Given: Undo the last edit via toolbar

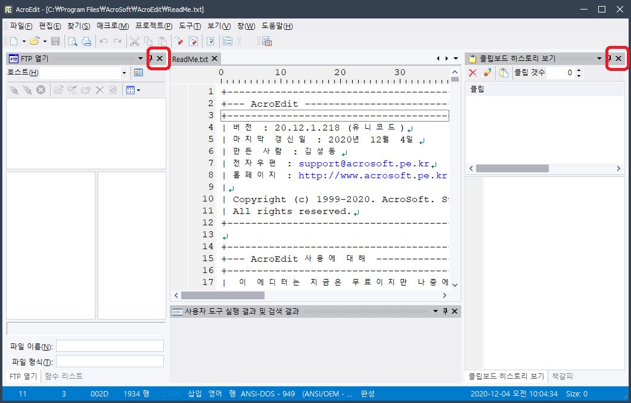Looking at the screenshot, I should tap(104, 41).
